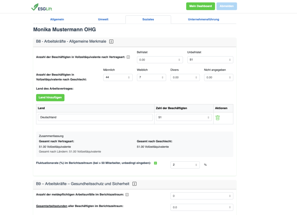
Task: Open Mein Dashboard
Action: (200, 6)
